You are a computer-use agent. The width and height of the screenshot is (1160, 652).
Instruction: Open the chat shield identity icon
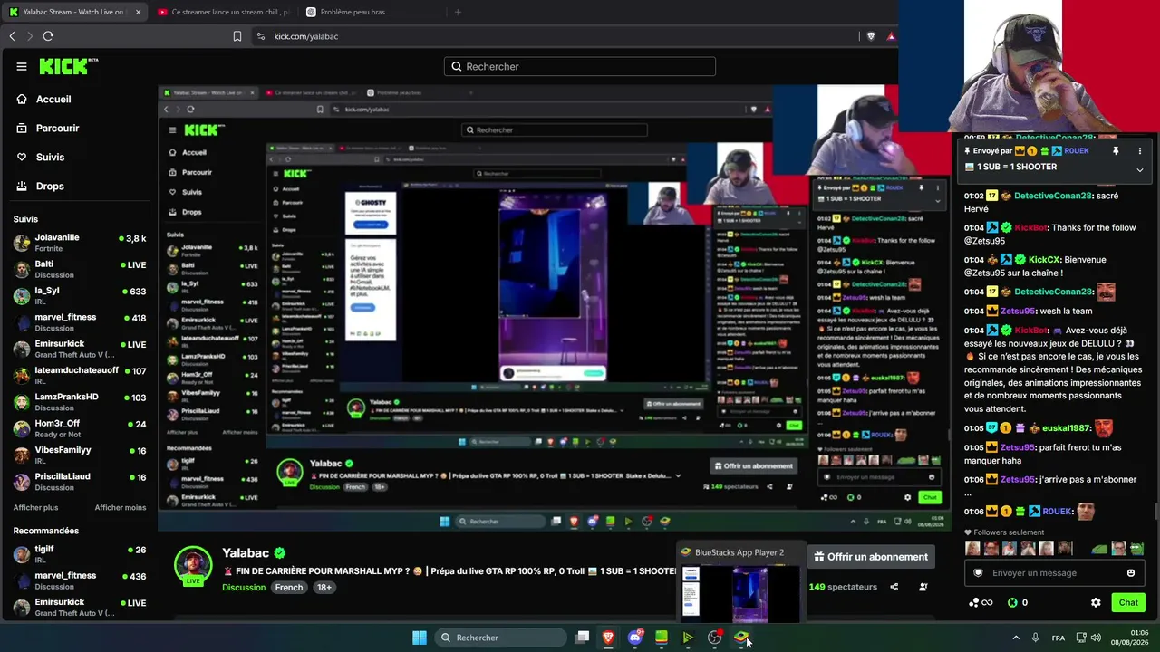[978, 573]
